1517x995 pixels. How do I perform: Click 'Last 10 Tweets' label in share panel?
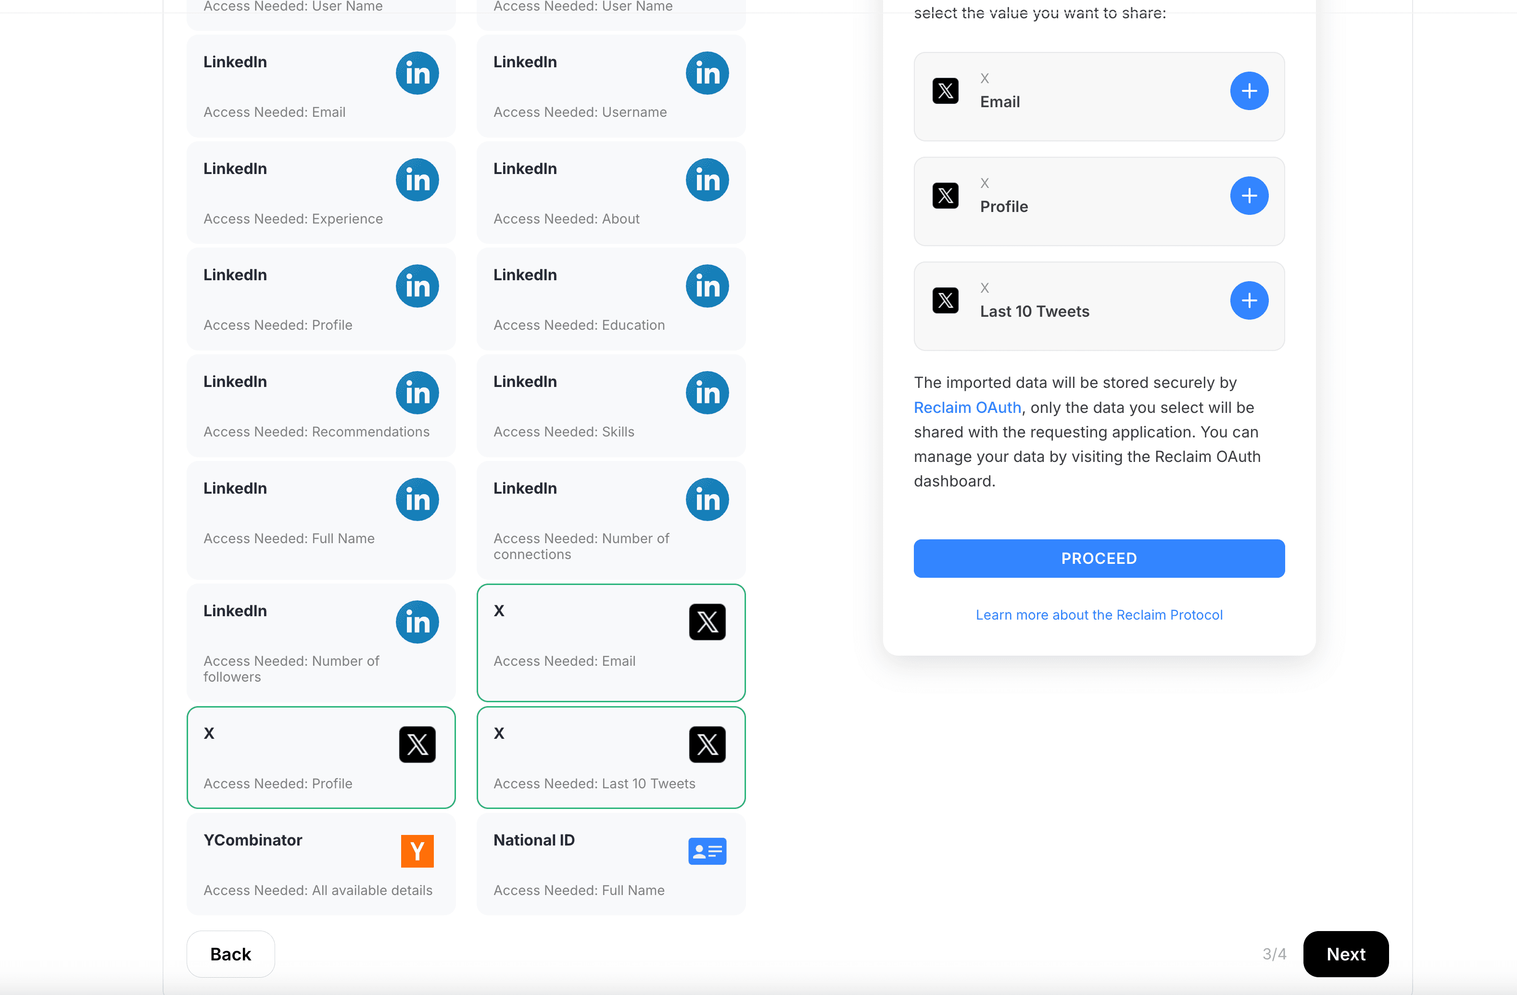coord(1035,311)
